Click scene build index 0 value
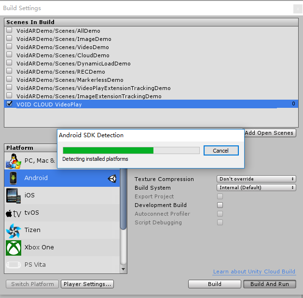Image resolution: width=303 pixels, height=298 pixels. tap(293, 104)
